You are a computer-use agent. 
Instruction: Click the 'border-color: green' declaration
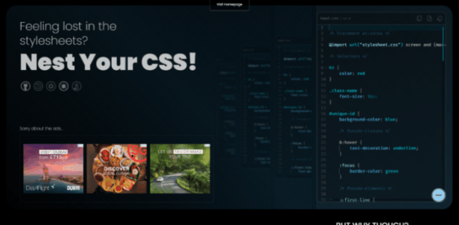tap(374, 171)
